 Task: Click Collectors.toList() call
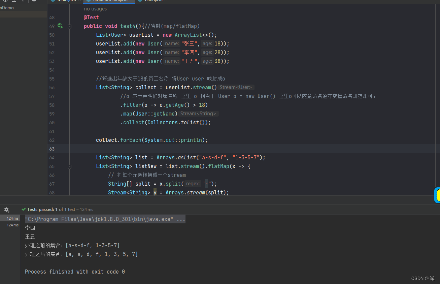177,123
